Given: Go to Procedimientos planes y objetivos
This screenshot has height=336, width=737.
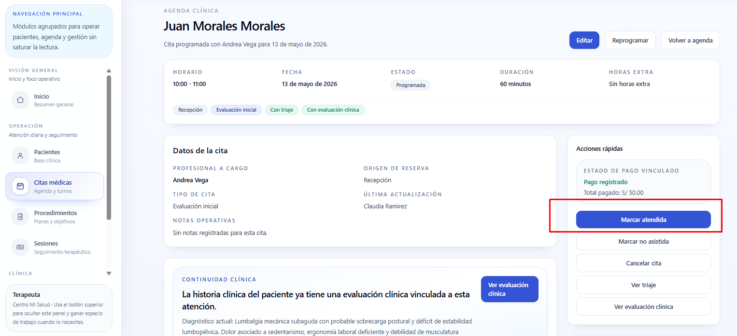Looking at the screenshot, I should click(55, 217).
